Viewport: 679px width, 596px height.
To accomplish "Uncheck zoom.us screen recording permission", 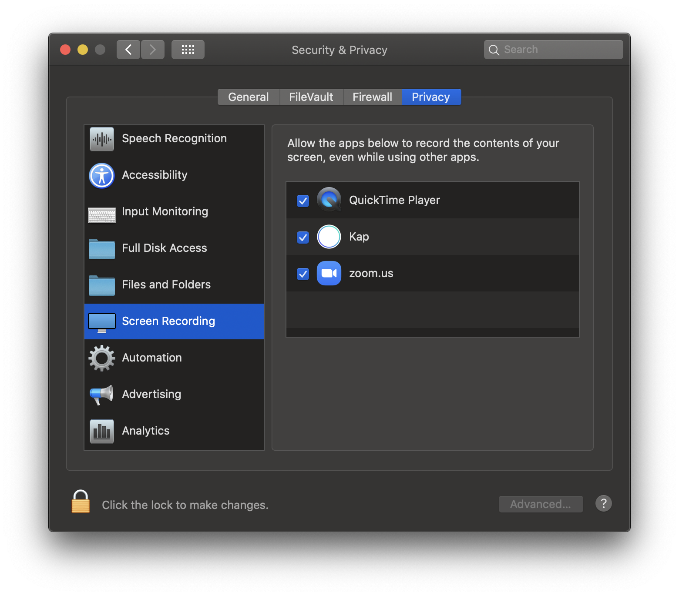I will (x=303, y=274).
